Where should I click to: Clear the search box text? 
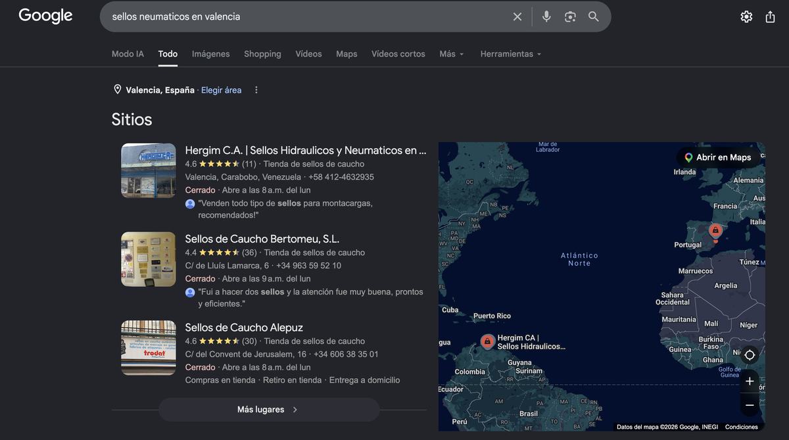(517, 16)
